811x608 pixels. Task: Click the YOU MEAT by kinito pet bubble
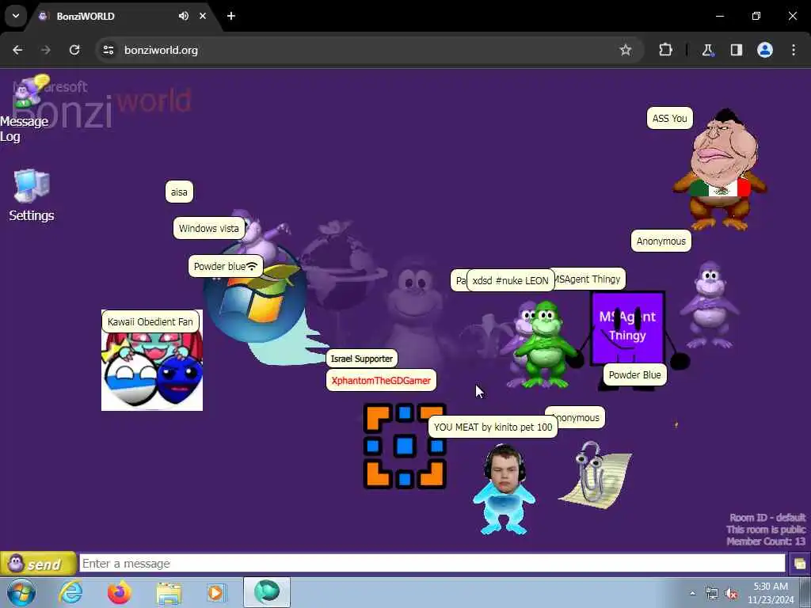pos(493,427)
